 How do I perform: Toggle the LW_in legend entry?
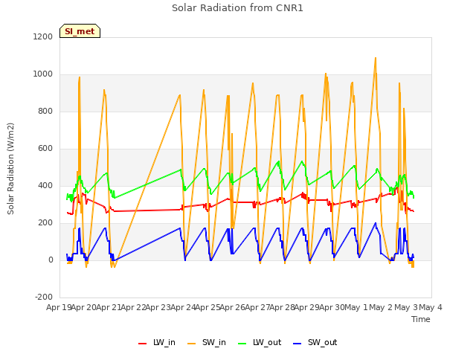(x=157, y=342)
